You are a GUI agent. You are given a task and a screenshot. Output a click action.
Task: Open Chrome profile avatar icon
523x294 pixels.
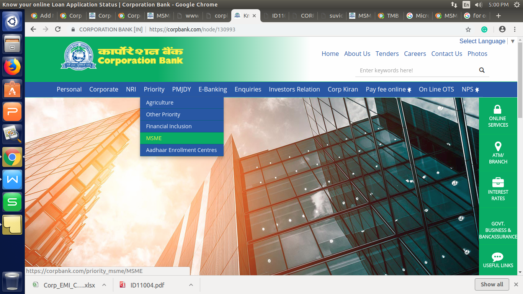(502, 29)
